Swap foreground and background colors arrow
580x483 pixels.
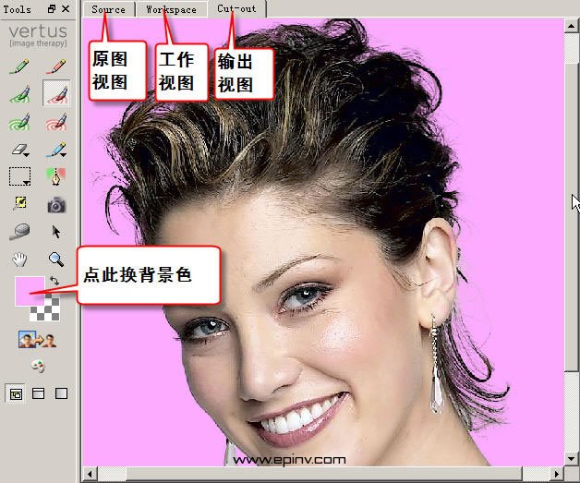pyautogui.click(x=54, y=280)
